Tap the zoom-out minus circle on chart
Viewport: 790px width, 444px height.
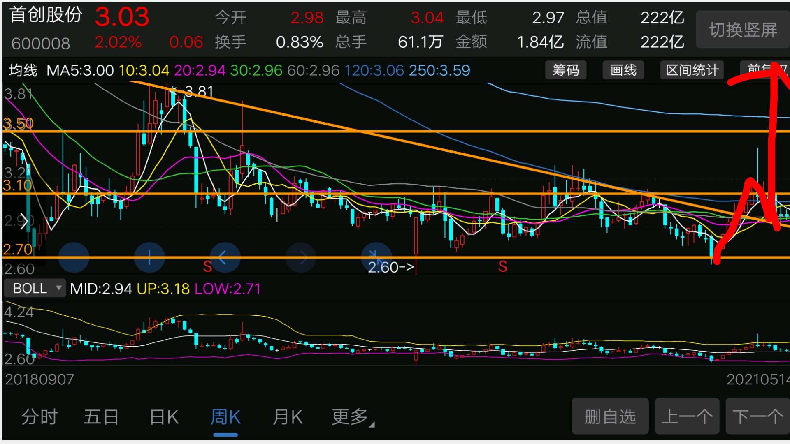[x=74, y=258]
